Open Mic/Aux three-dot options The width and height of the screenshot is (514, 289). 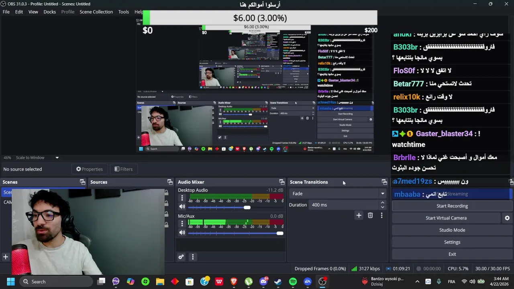(x=182, y=224)
